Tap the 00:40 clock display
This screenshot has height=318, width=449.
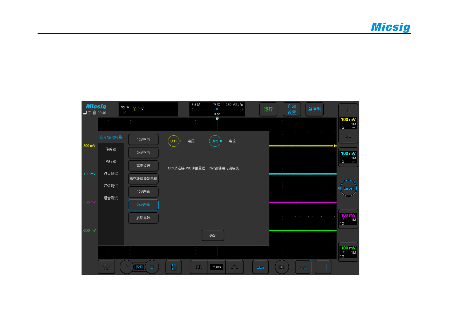coord(102,113)
